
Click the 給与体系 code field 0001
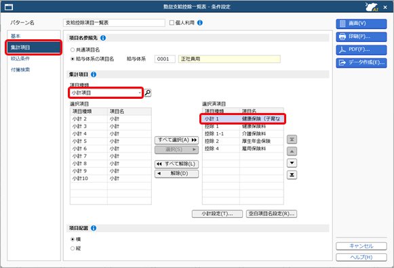[165, 59]
